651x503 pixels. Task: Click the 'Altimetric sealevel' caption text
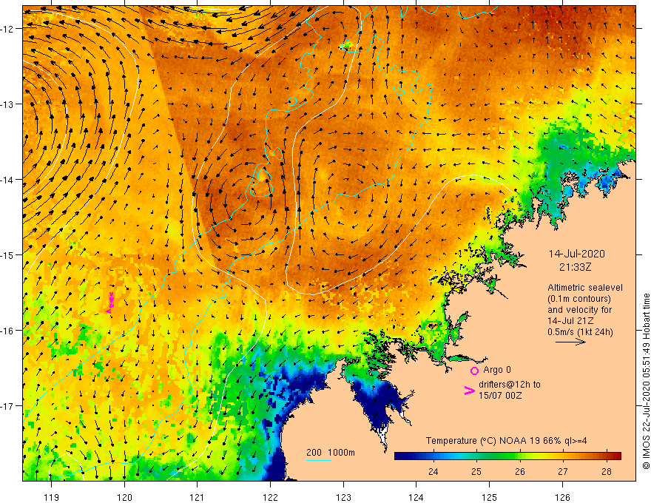click(585, 288)
